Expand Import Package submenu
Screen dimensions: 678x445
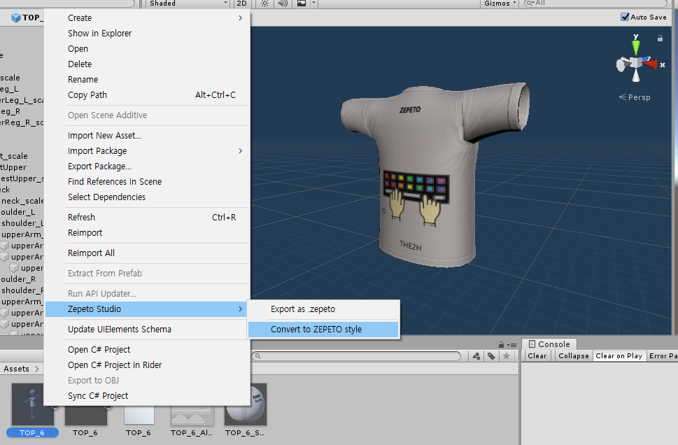coord(147,151)
